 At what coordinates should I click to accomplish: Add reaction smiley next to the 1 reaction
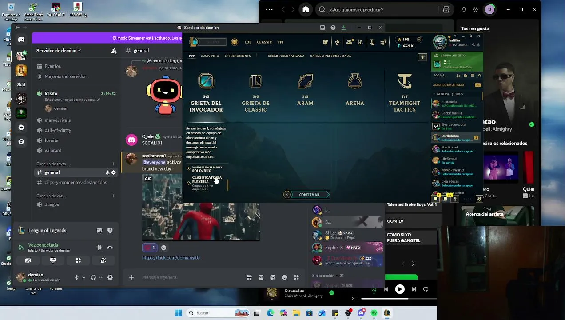coord(163,248)
